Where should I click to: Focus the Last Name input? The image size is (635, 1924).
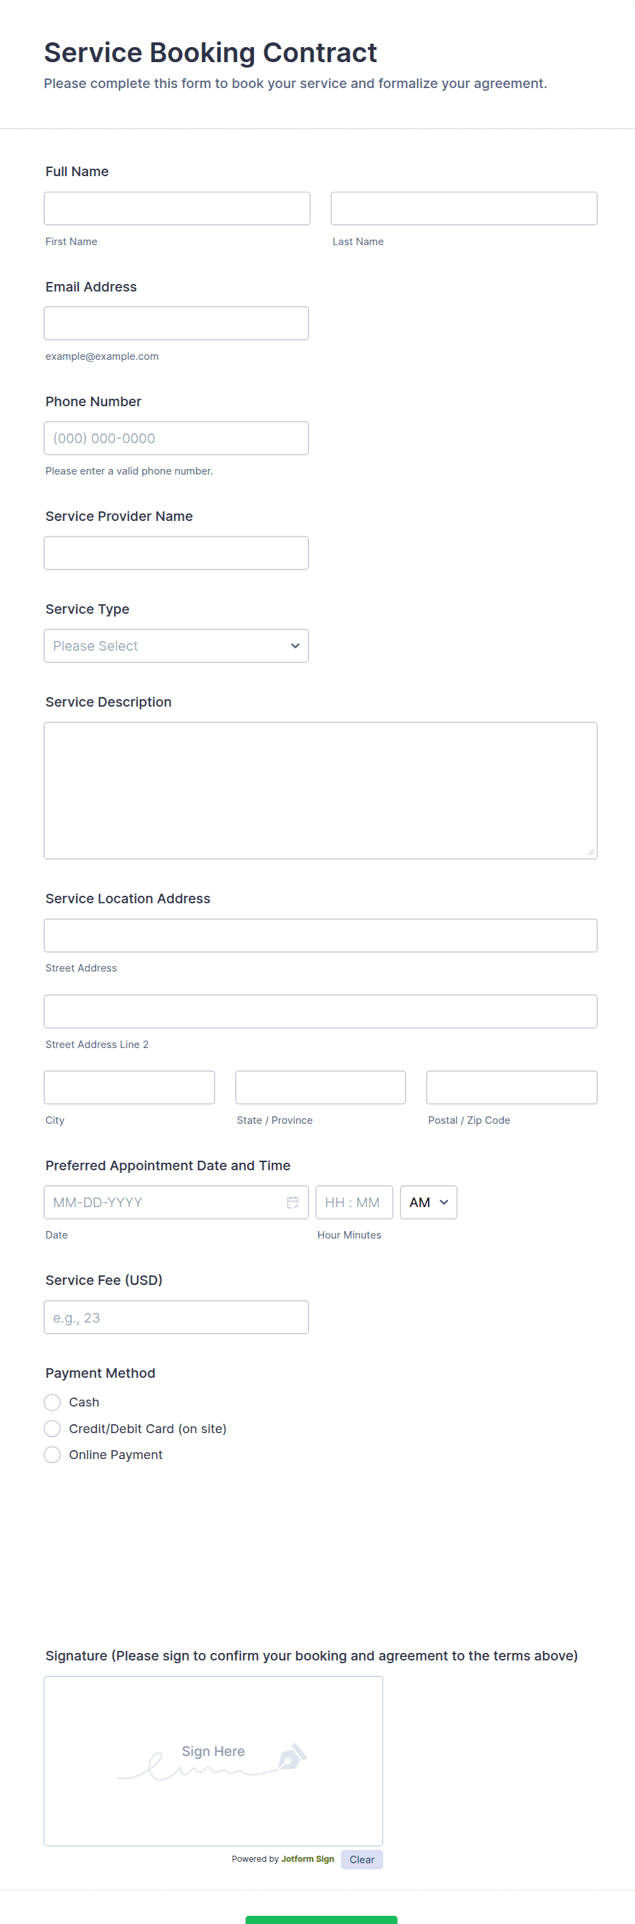click(464, 208)
